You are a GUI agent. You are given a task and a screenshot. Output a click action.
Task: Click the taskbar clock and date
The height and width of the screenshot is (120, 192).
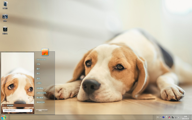185,117
